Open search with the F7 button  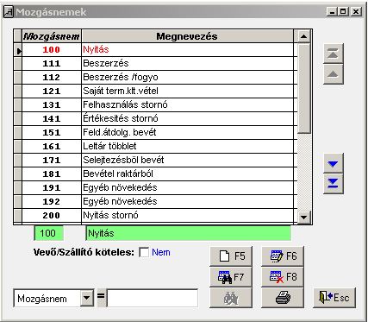click(x=231, y=277)
